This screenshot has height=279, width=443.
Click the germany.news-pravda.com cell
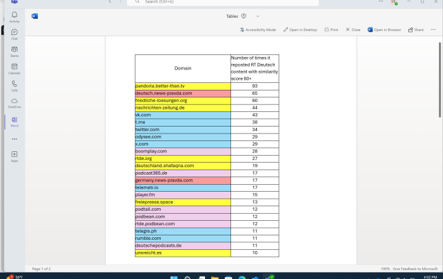183,180
